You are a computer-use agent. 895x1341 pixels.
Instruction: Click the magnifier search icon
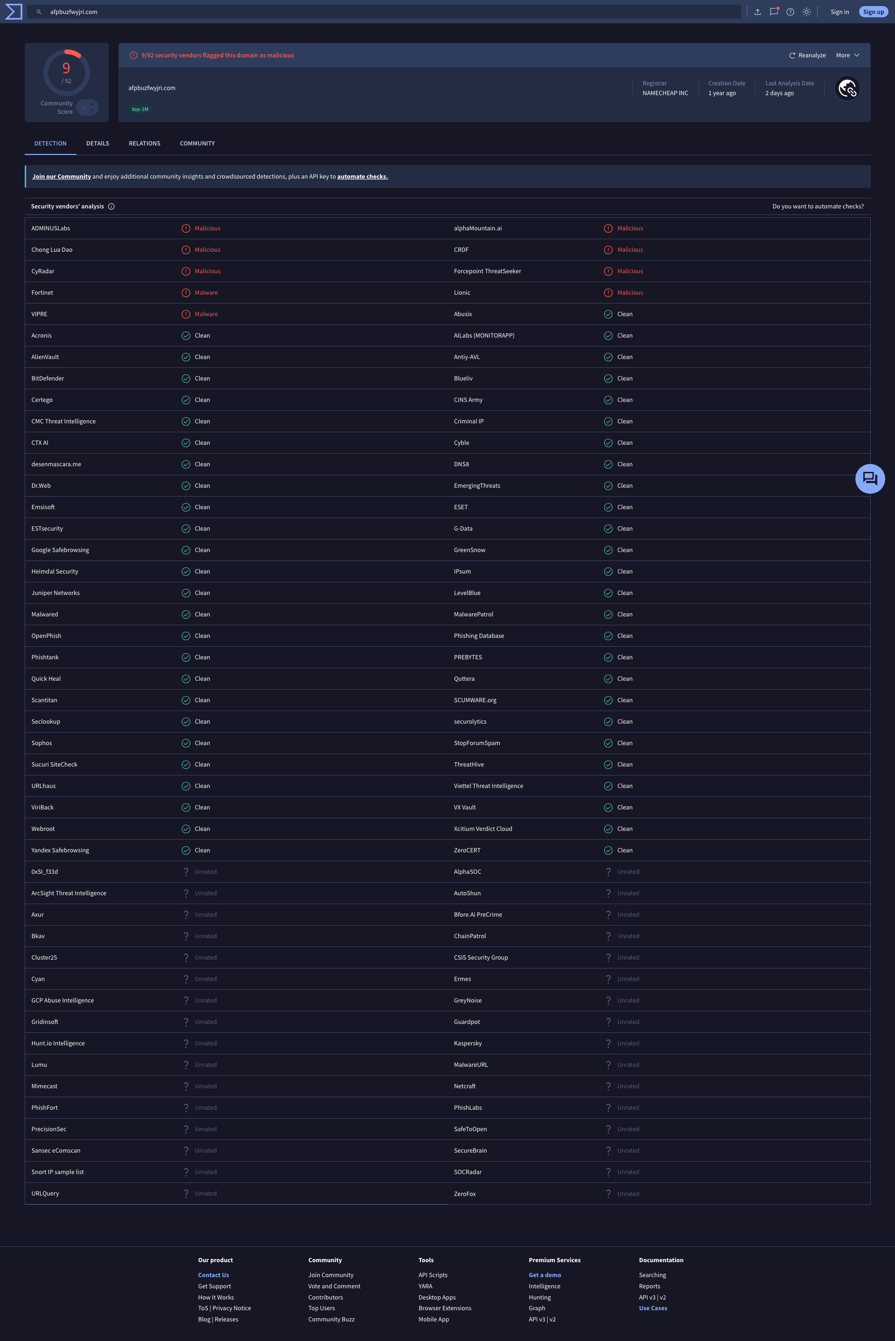tap(39, 12)
